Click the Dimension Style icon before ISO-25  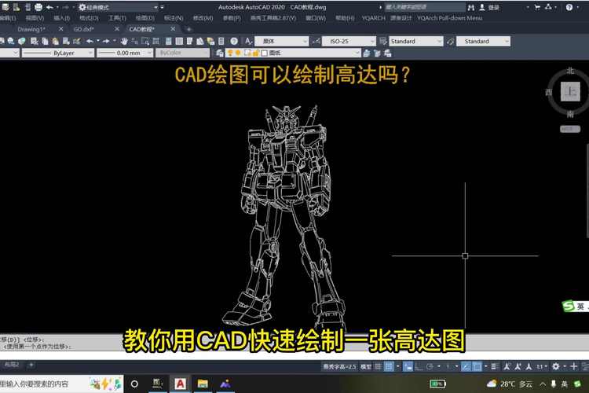(316, 41)
